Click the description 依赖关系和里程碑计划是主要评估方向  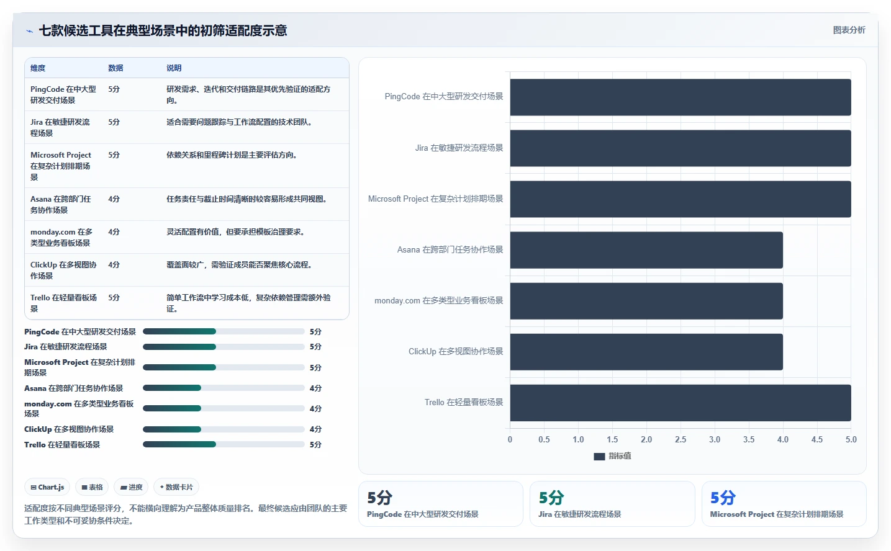tap(232, 155)
